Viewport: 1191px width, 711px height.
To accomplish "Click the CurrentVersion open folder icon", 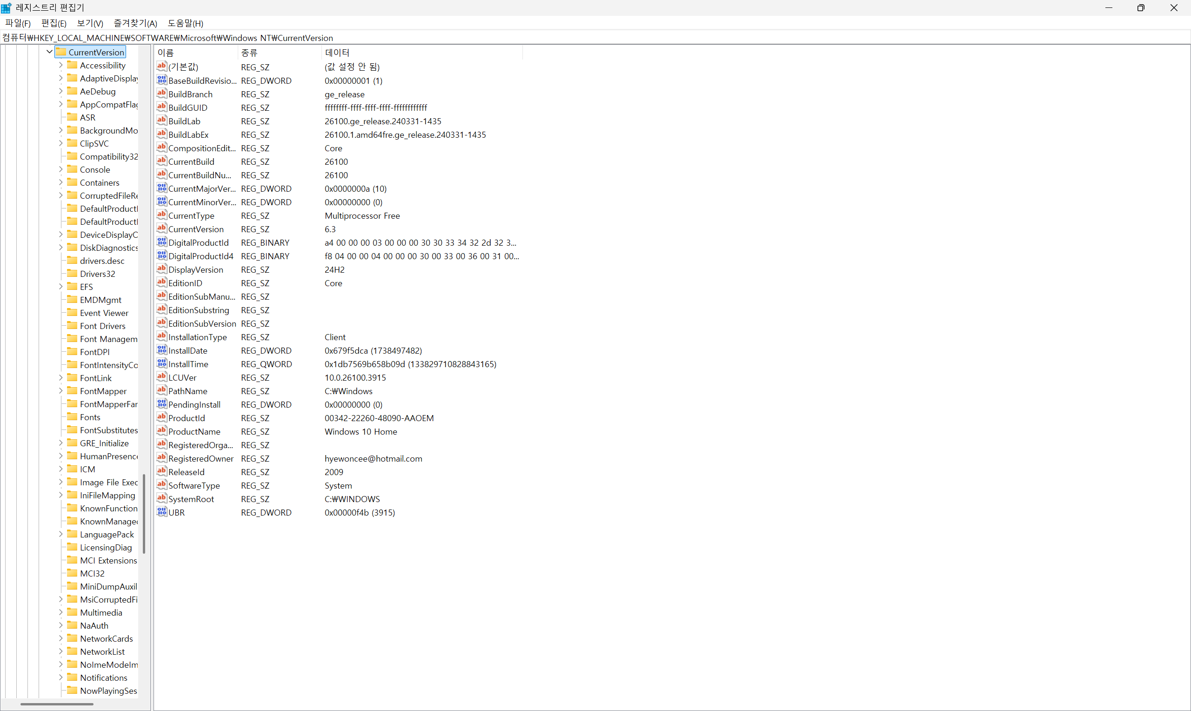I will point(61,52).
